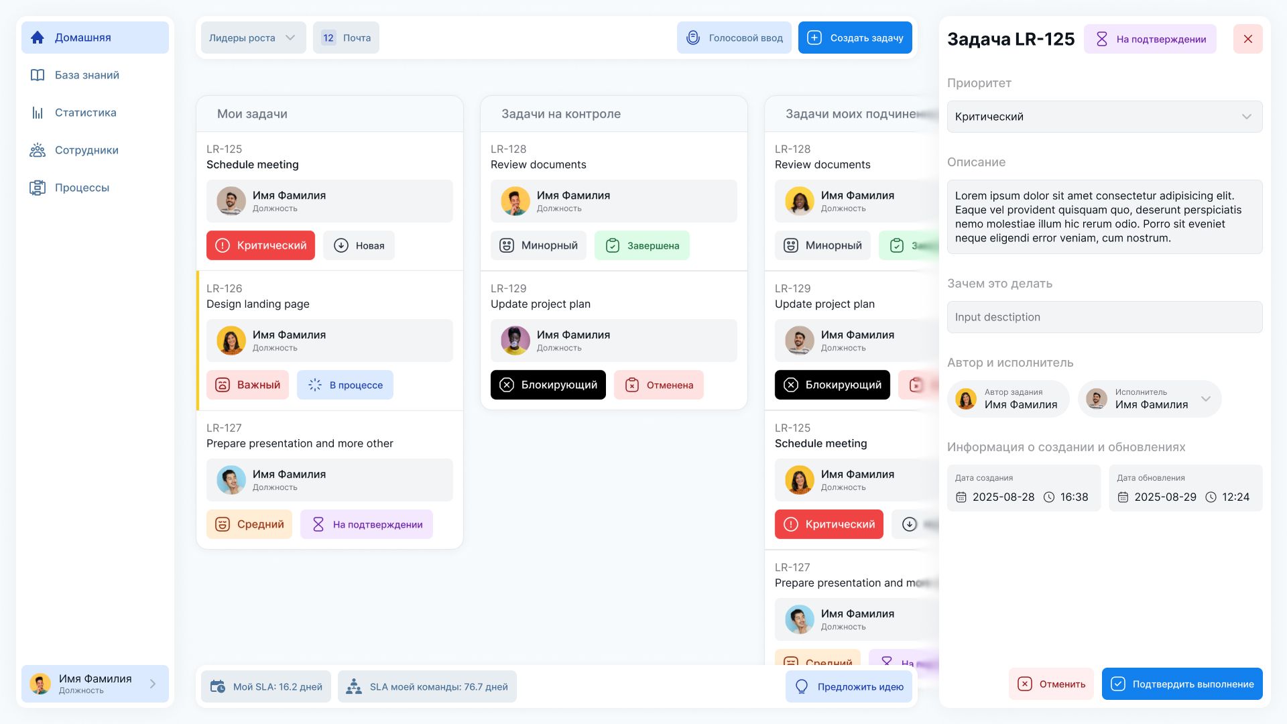Screen dimensions: 1287x724
Task: Click the spinner icon on В процессе status
Action: 314,385
